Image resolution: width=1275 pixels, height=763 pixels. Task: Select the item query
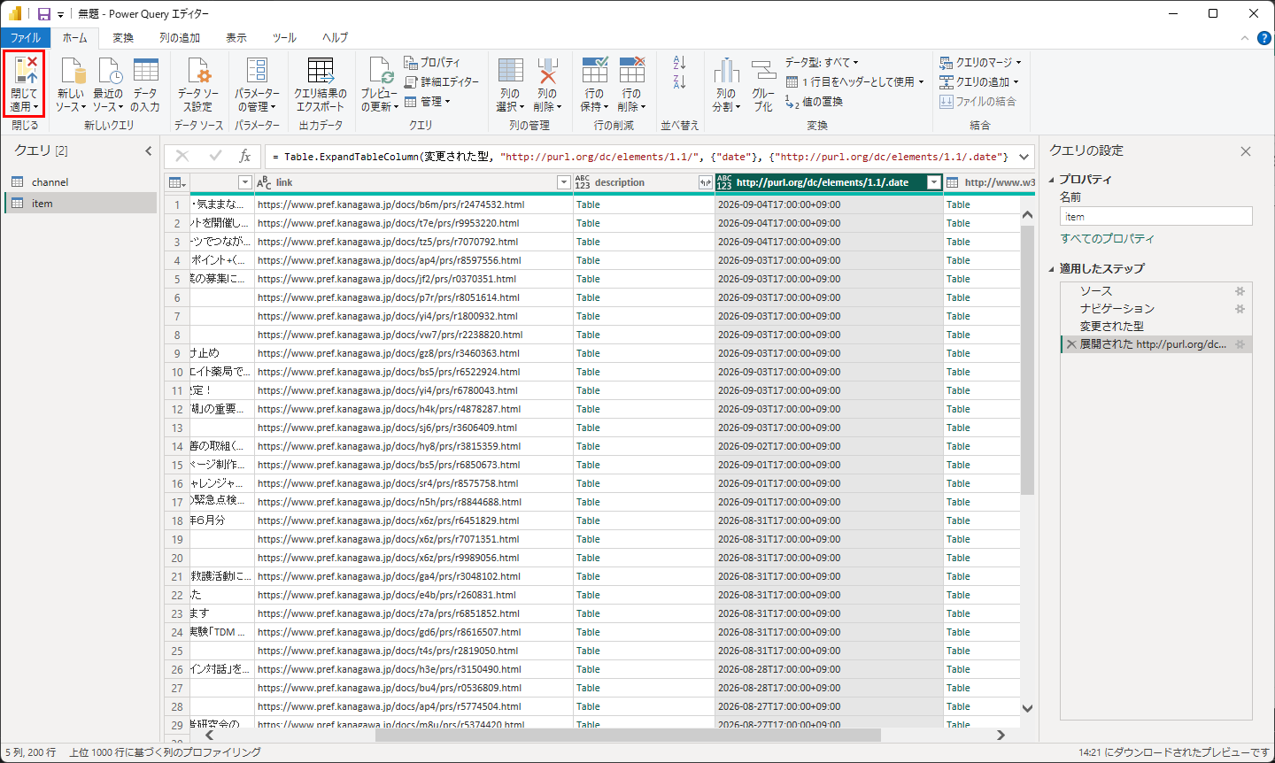click(80, 204)
